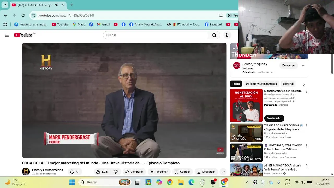Open Microsoft Edge from the taskbar
The height and width of the screenshot is (188, 334).
tap(191, 182)
